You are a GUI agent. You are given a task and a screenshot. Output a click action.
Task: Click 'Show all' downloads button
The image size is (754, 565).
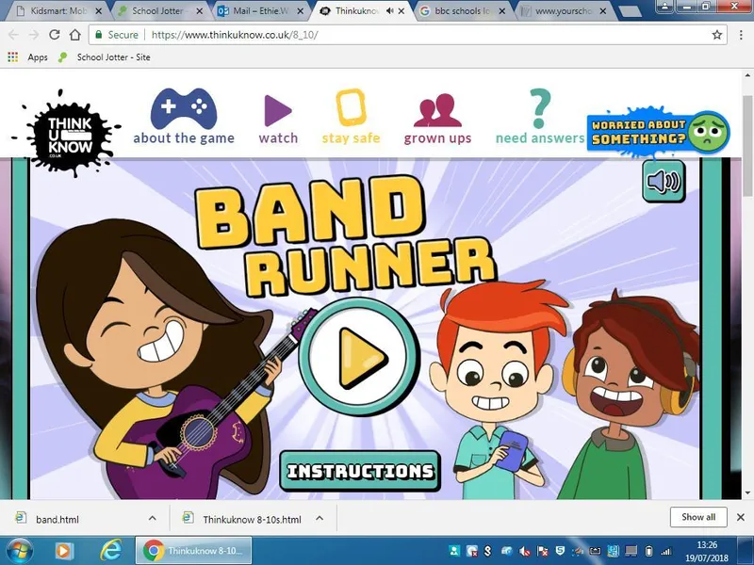698,517
